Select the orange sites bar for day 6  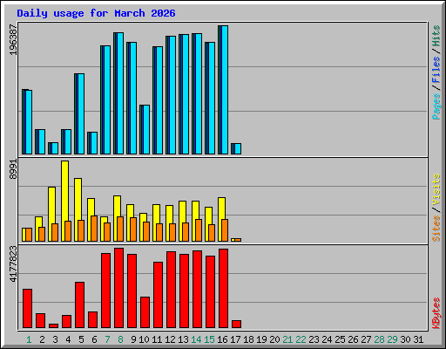tap(94, 229)
